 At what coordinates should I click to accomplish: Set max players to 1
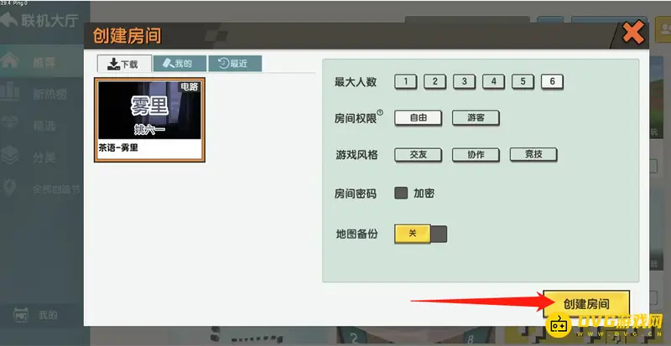point(406,81)
